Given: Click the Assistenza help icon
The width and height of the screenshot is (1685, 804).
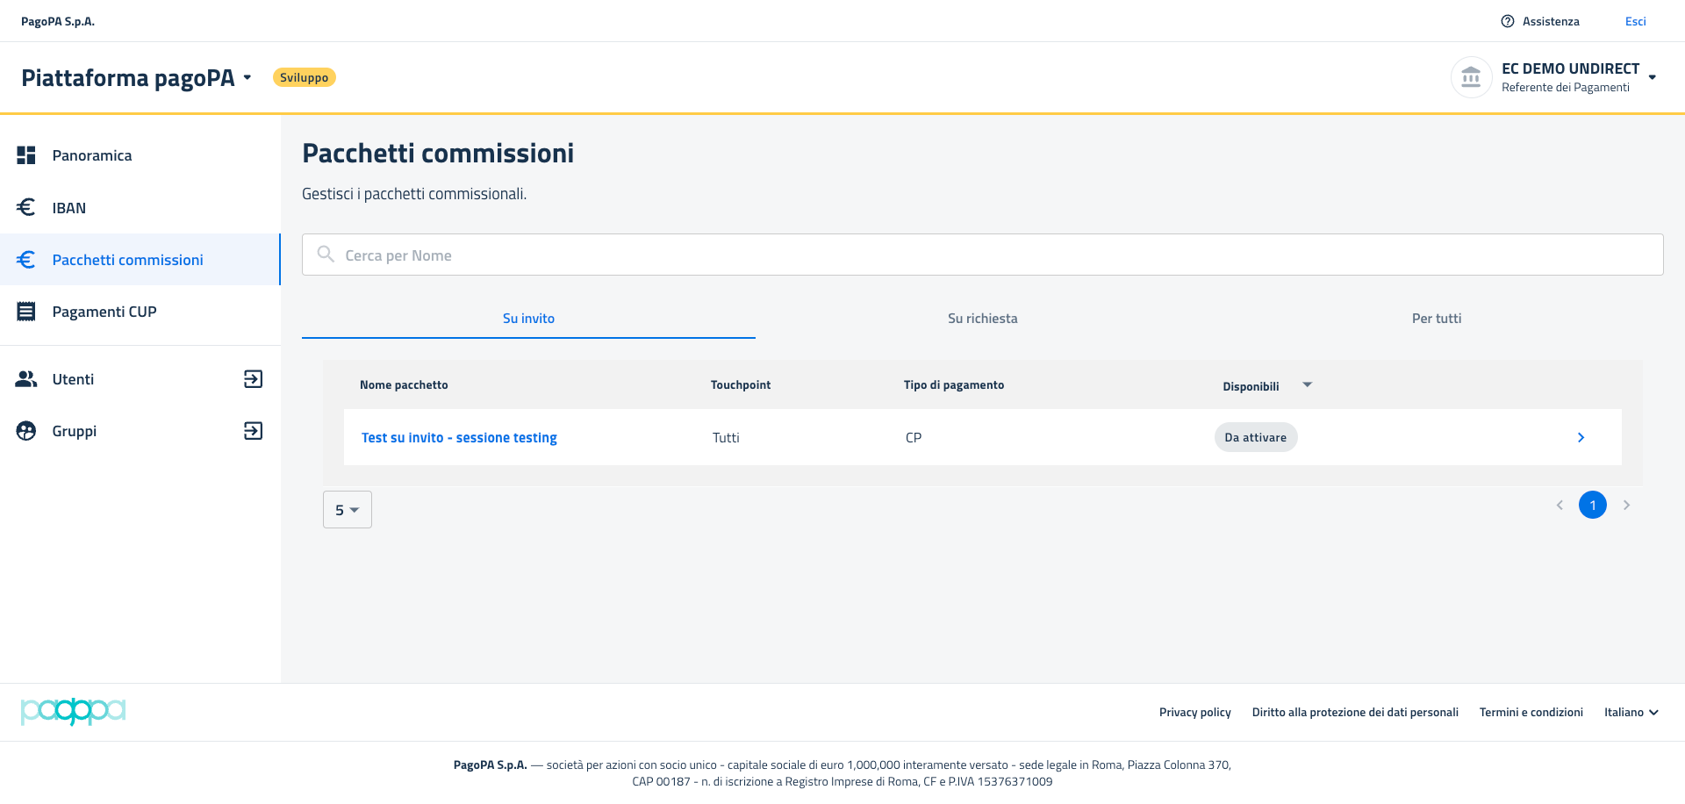Looking at the screenshot, I should coord(1508,21).
